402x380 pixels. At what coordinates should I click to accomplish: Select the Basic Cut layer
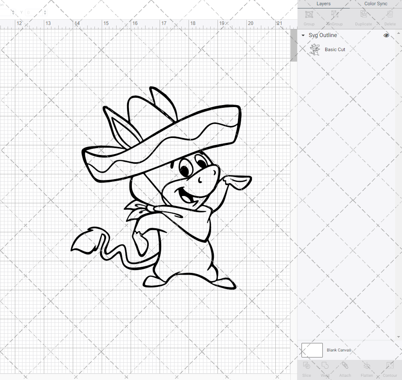(x=335, y=49)
